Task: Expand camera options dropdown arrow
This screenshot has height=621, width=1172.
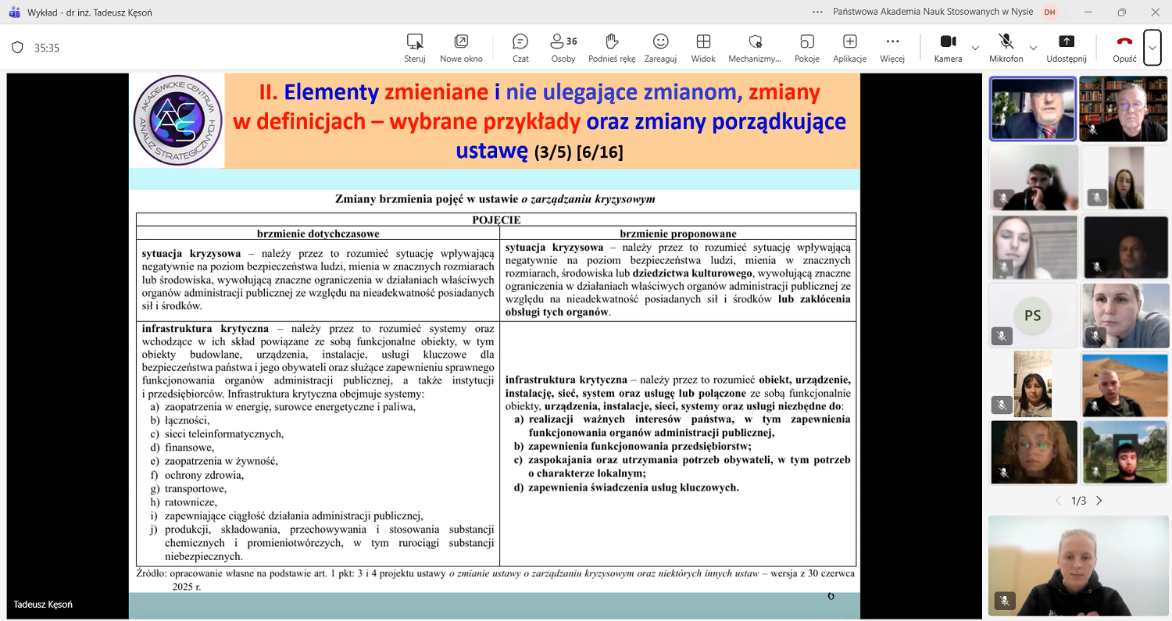Action: 975,48
